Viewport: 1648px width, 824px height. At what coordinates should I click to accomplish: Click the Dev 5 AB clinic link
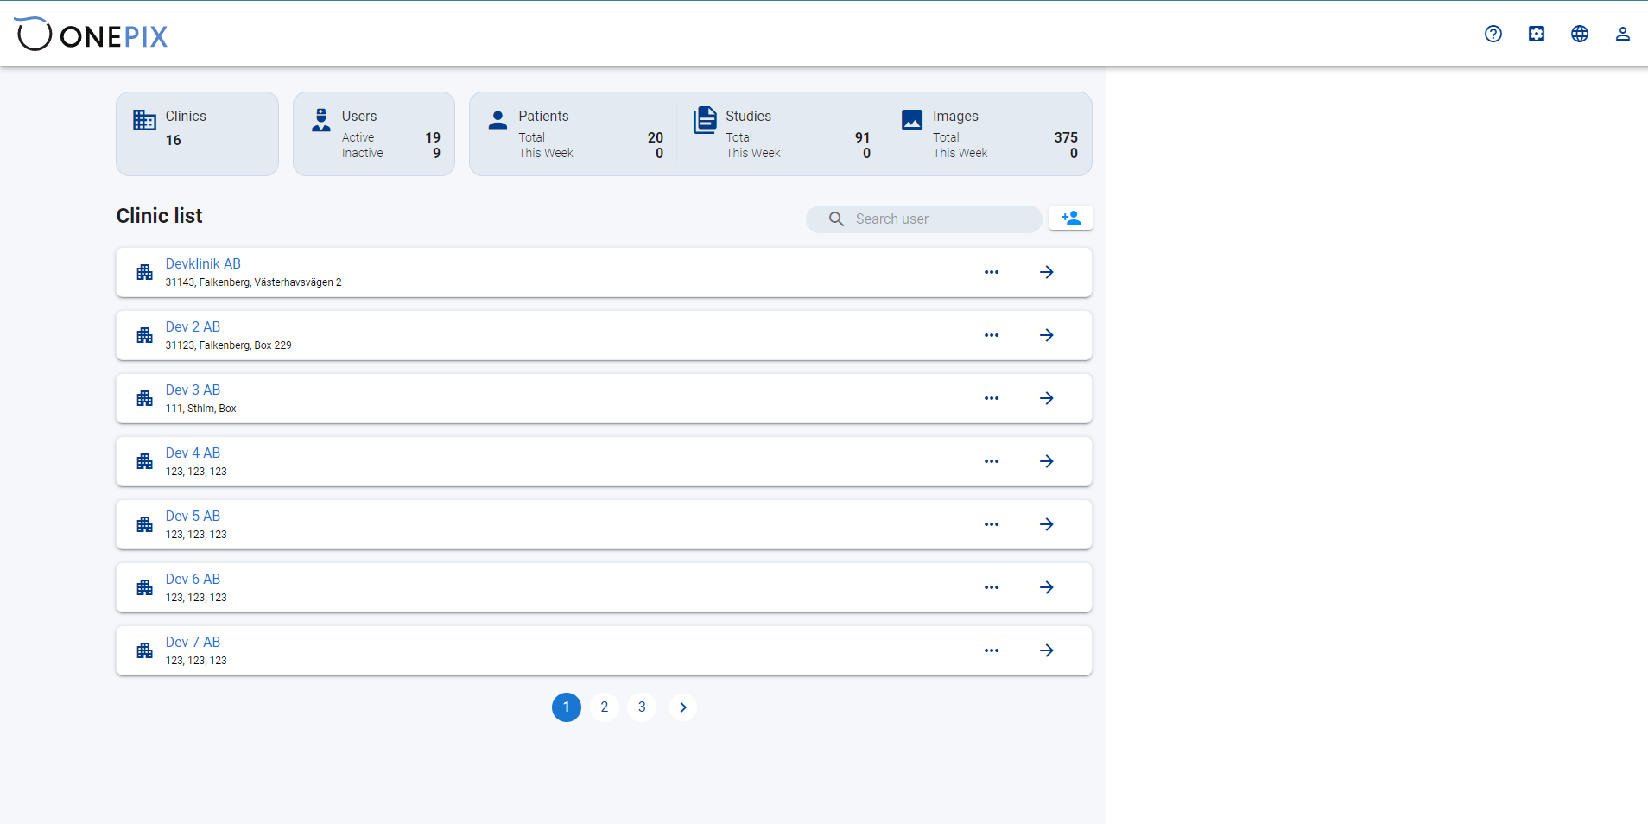coord(193,516)
